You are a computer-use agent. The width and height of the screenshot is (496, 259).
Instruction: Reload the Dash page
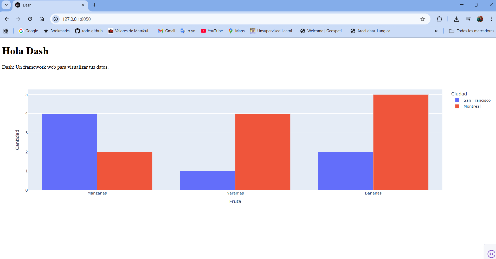30,19
